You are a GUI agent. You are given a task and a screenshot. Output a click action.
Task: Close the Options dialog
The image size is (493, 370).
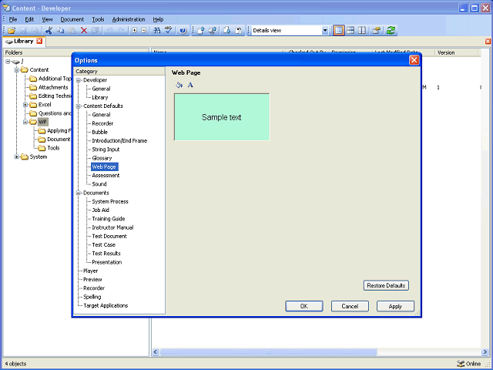pos(414,60)
